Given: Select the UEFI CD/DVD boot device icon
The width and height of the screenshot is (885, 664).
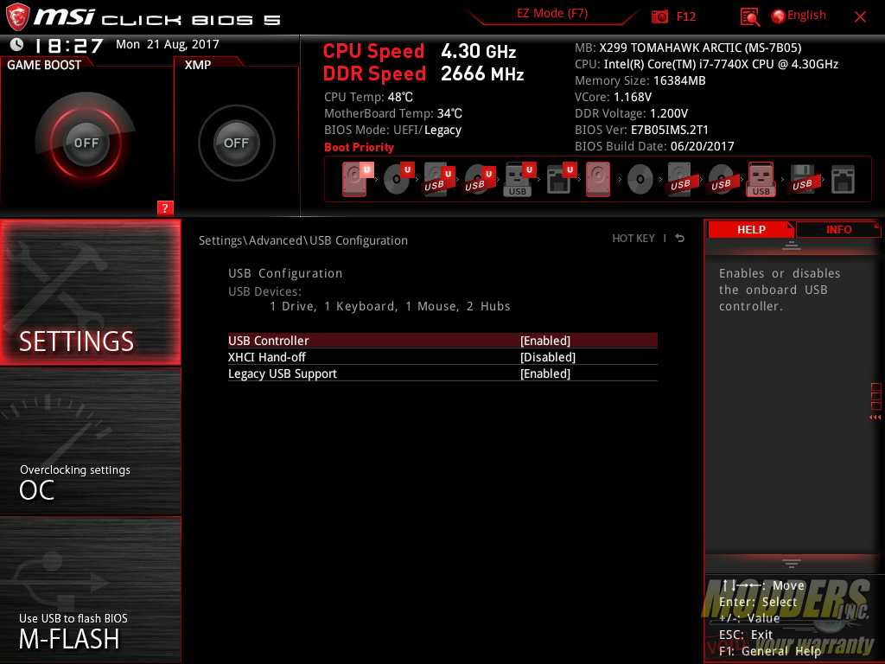Looking at the screenshot, I should tap(398, 180).
